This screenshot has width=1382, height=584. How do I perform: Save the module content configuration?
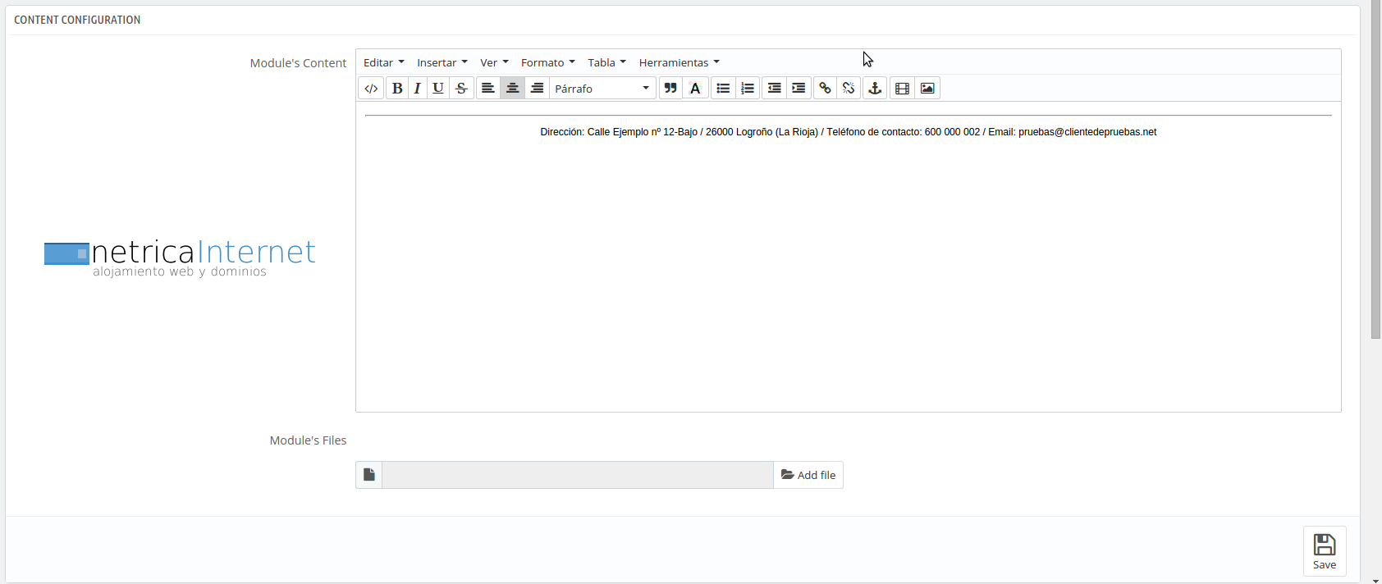pos(1324,550)
